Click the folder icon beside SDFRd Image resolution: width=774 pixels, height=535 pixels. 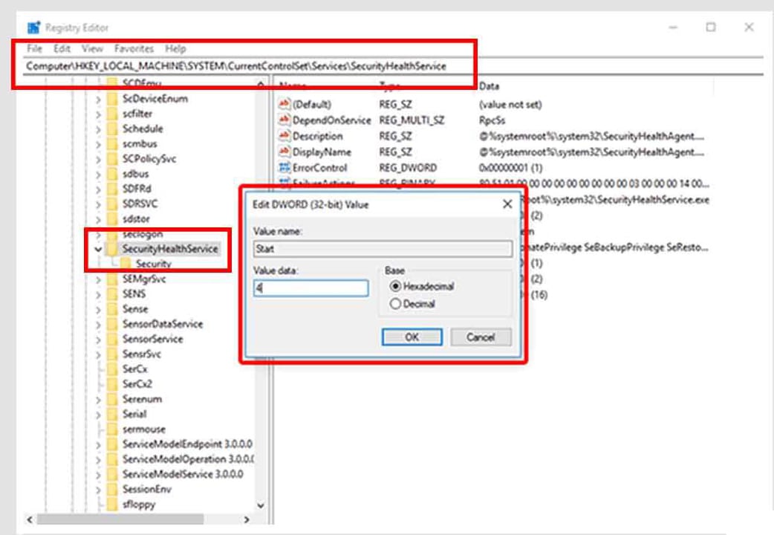click(x=113, y=189)
